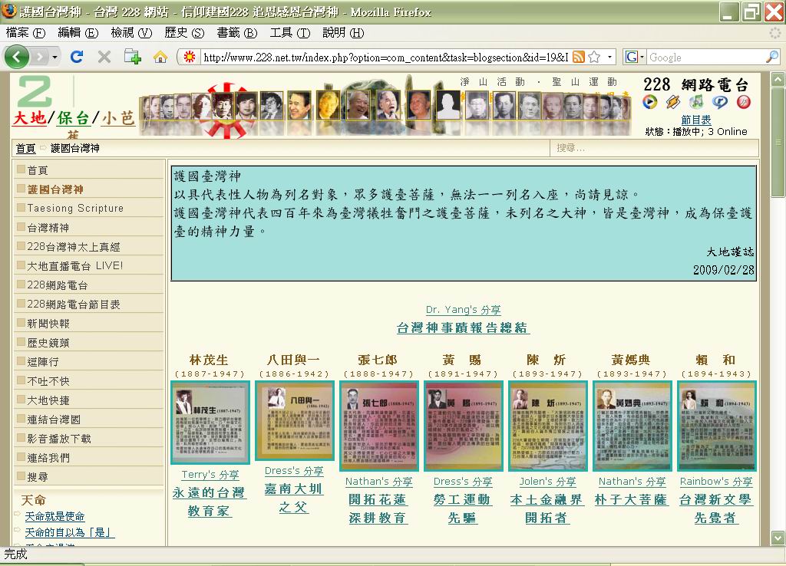Click the Forward navigation arrow
The width and height of the screenshot is (786, 566).
[40, 57]
